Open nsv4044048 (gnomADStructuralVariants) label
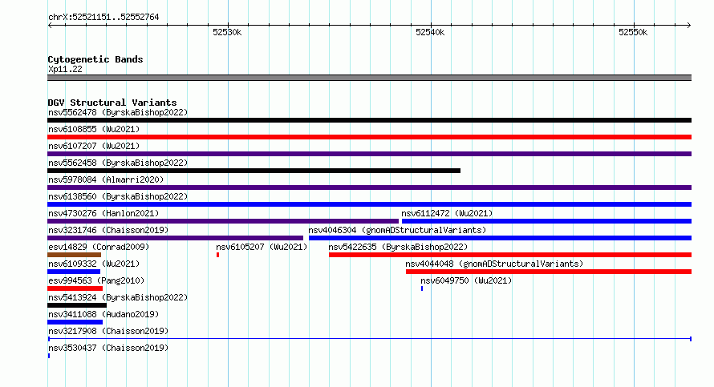 pyautogui.click(x=494, y=264)
